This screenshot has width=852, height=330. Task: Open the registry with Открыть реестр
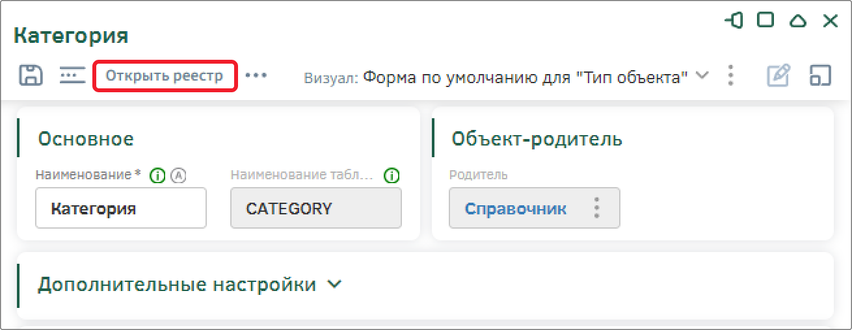click(165, 76)
